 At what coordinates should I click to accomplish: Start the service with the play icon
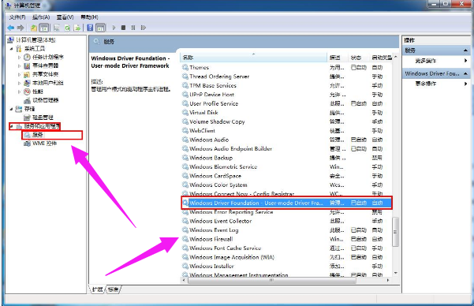(114, 28)
